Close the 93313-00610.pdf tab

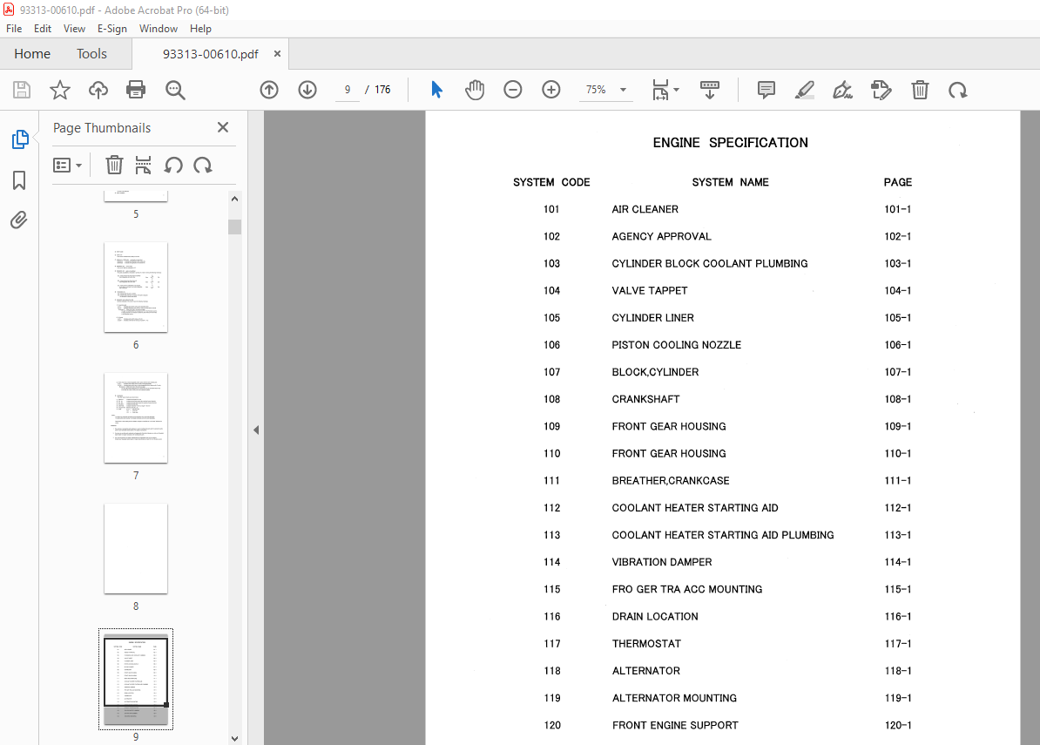[277, 54]
